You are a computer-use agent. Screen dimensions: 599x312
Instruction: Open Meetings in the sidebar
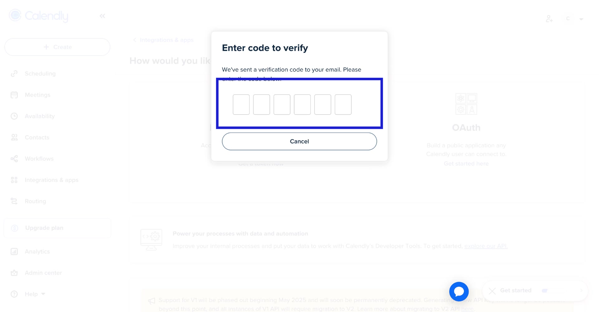coord(37,95)
